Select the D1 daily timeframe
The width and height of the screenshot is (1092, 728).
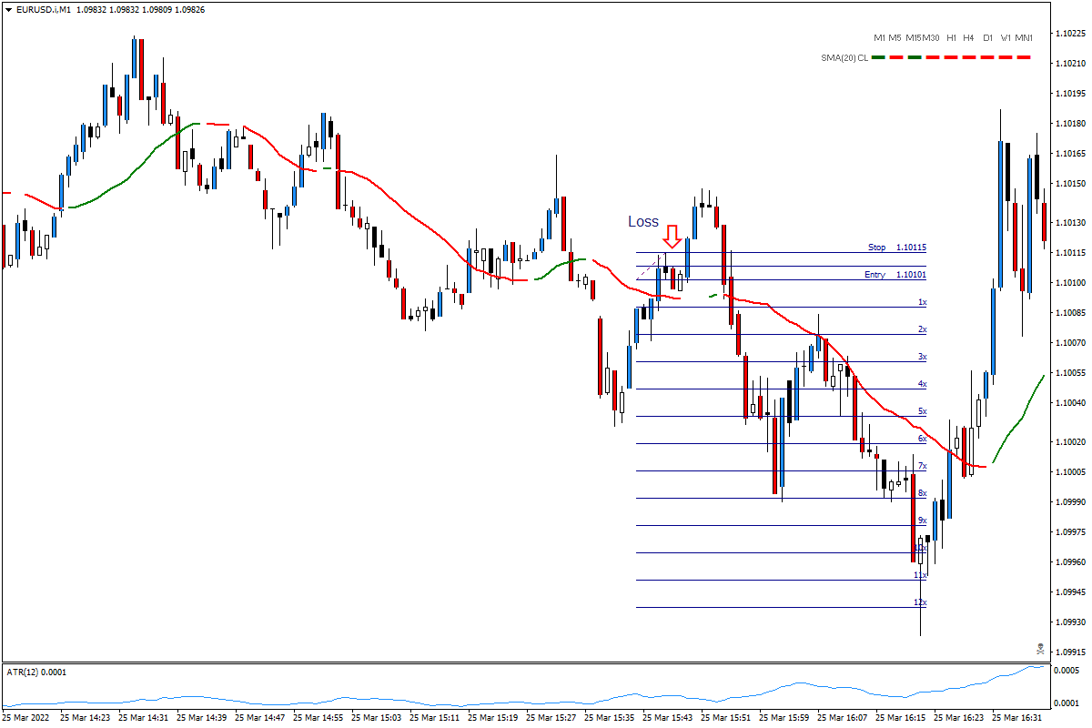[988, 38]
